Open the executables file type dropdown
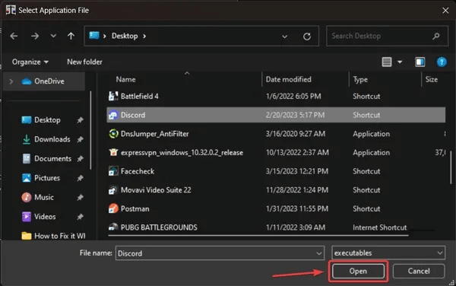The width and height of the screenshot is (456, 286). (388, 253)
